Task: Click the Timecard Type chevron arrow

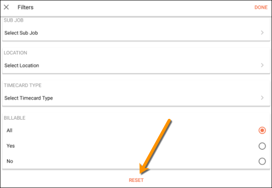Action: click(x=262, y=98)
